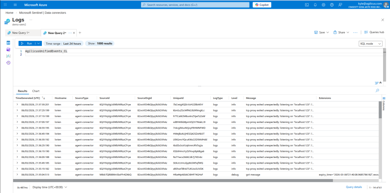Open Query details link
This screenshot has height=193, width=390.
tap(354, 187)
